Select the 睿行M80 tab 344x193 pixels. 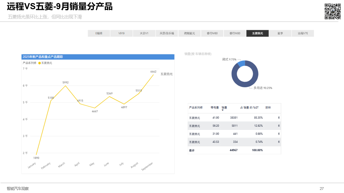tap(235, 33)
